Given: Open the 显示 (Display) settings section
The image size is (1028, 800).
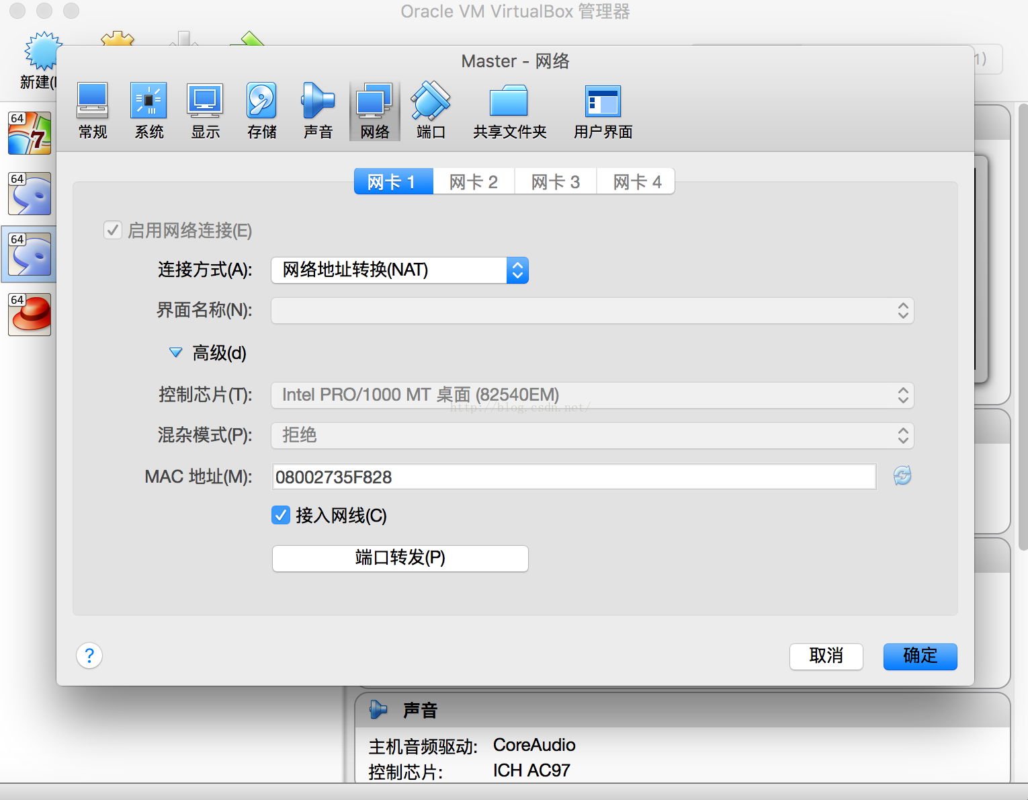Looking at the screenshot, I should (205, 111).
